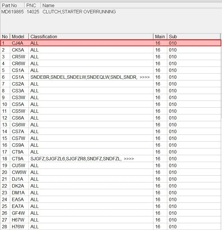Expand the >>>> in SNDEBR classification row

(x=145, y=77)
